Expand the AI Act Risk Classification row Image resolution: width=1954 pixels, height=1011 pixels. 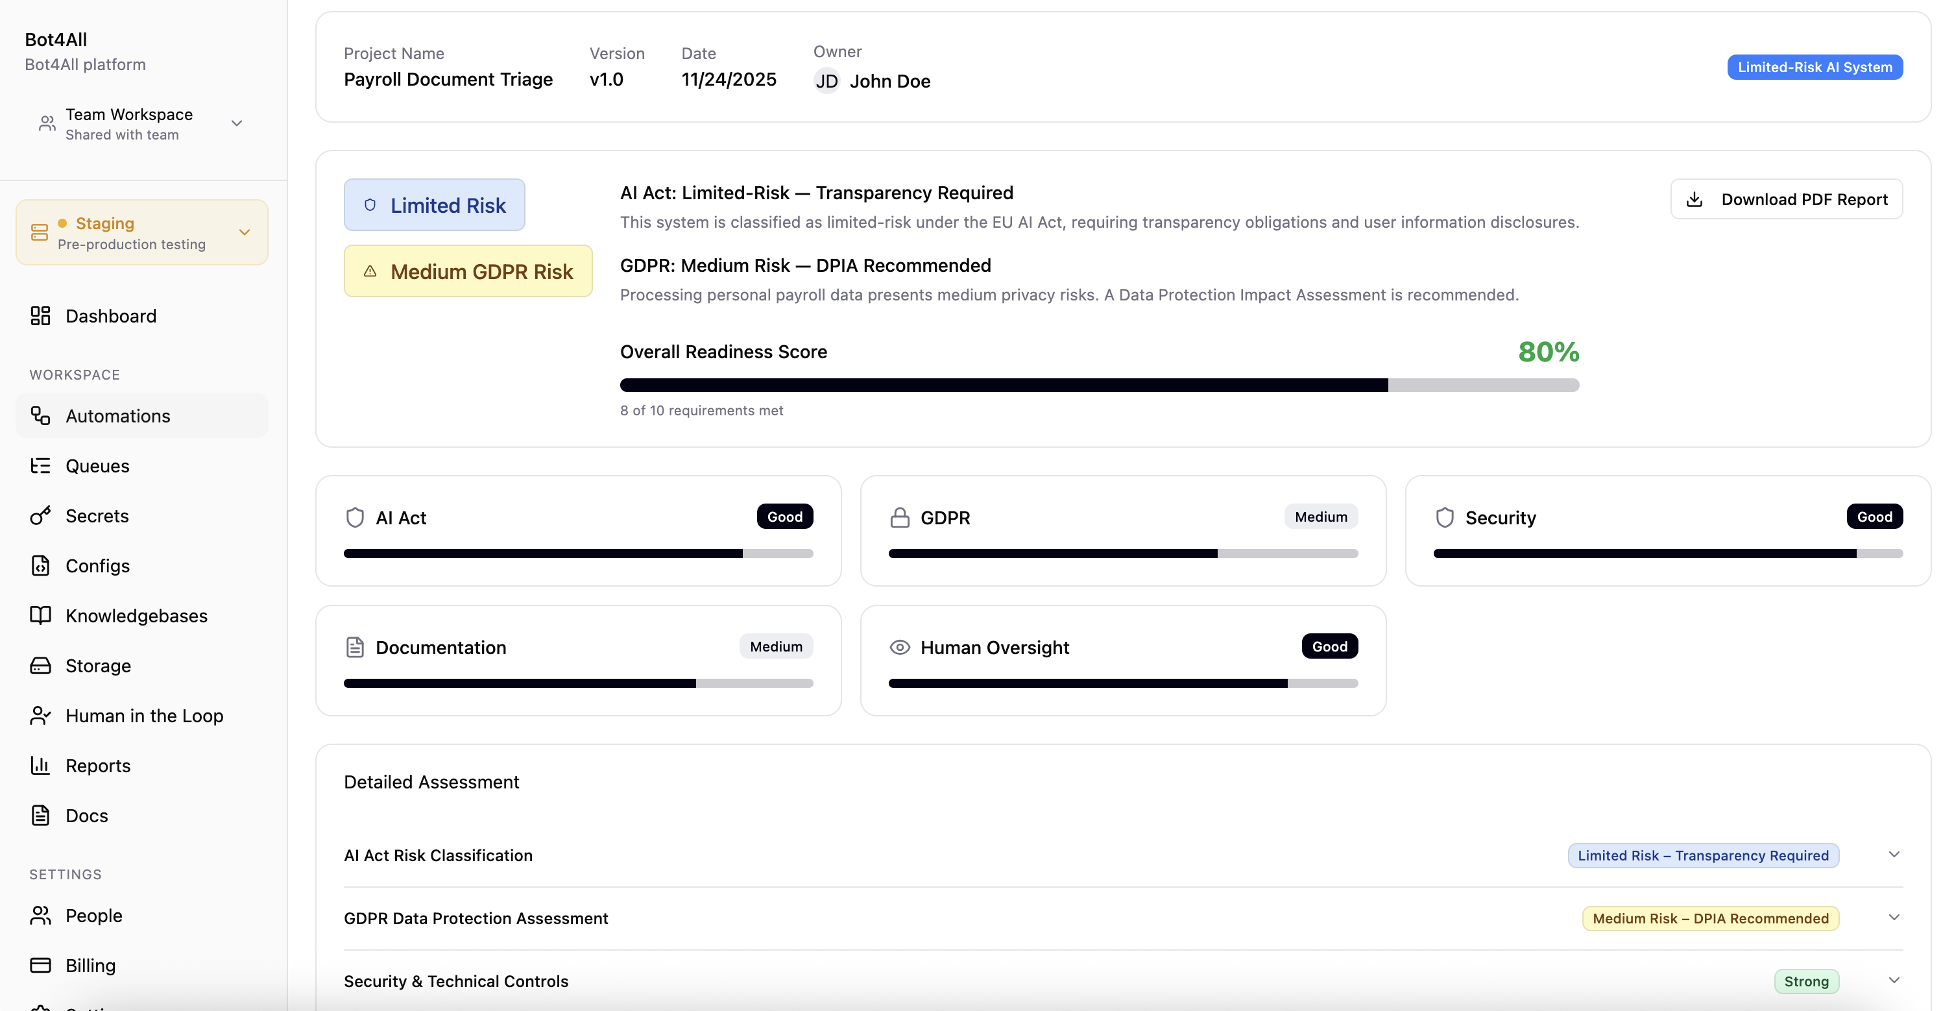pyautogui.click(x=1894, y=855)
